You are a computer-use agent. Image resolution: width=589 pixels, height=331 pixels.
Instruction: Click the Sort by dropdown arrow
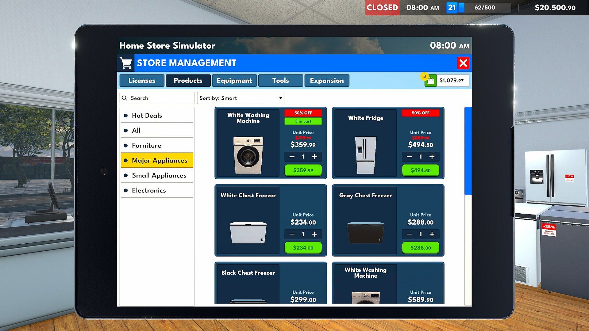pos(280,98)
